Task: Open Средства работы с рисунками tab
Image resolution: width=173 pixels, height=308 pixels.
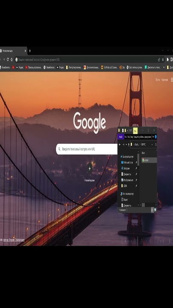Action: pos(142,137)
